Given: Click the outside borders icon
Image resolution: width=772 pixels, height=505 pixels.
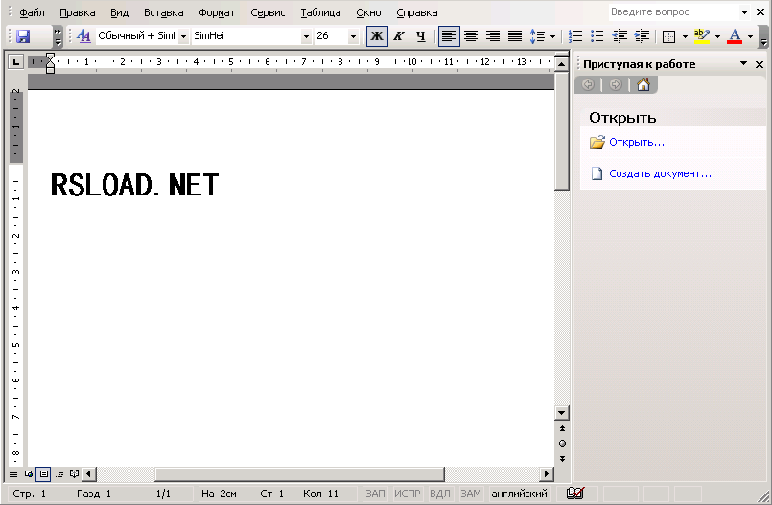Looking at the screenshot, I should 668,36.
